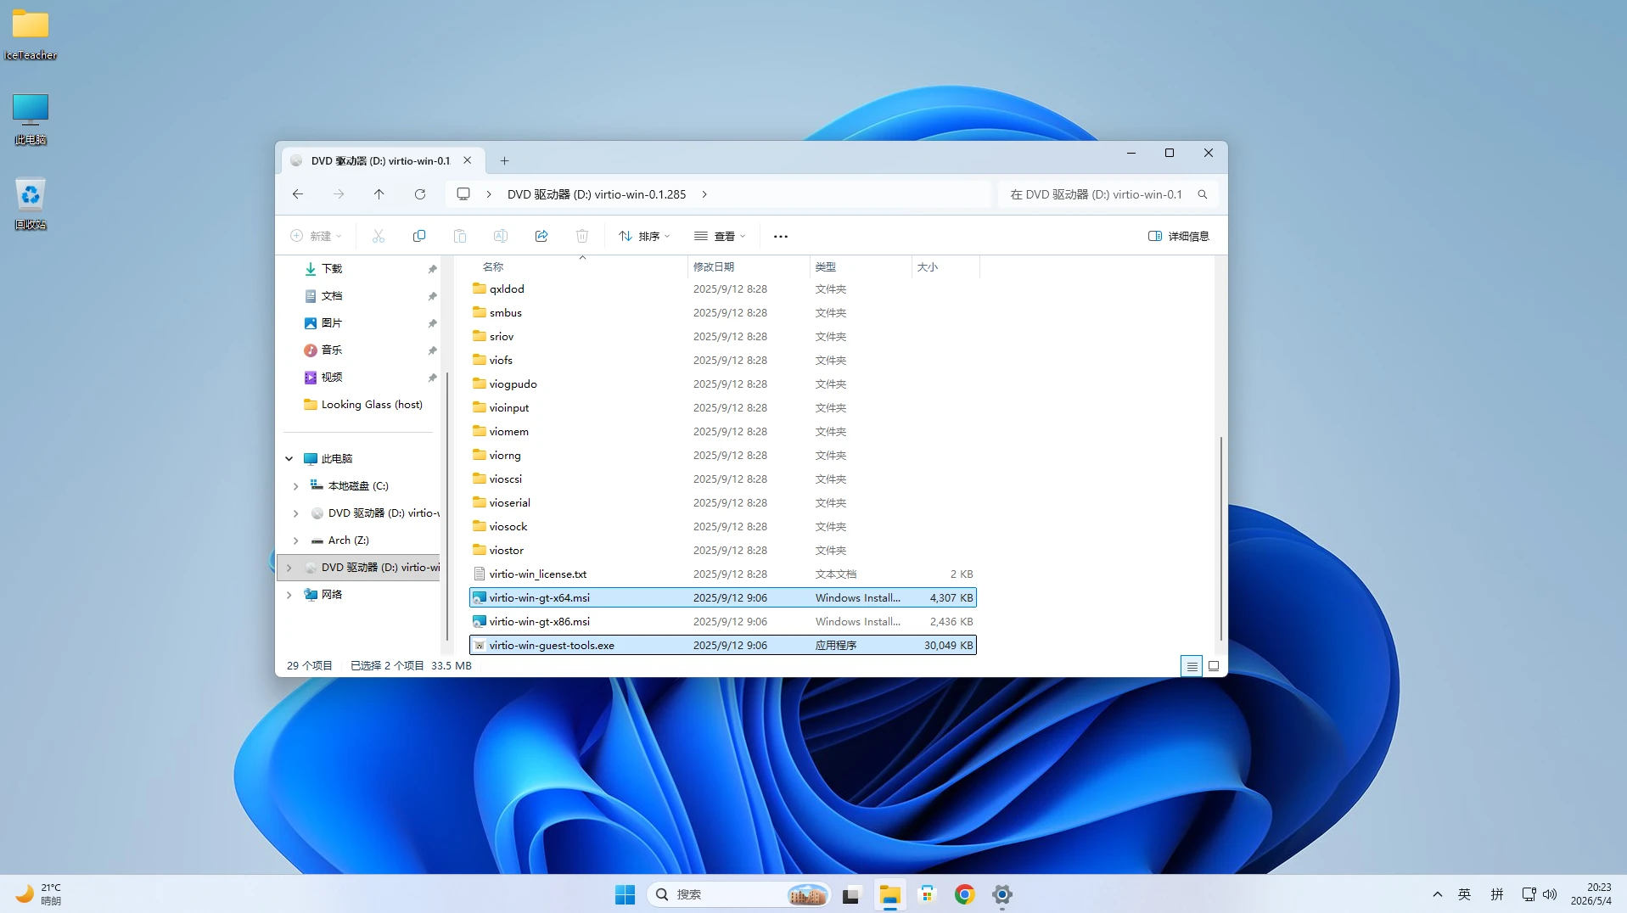Open Task View in taskbar

[851, 894]
